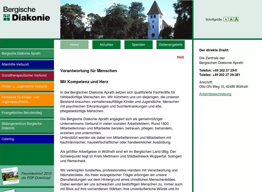262x192 pixels.
Task: Follow the Anfahrtsbeschreibung link
Action: 215,94
